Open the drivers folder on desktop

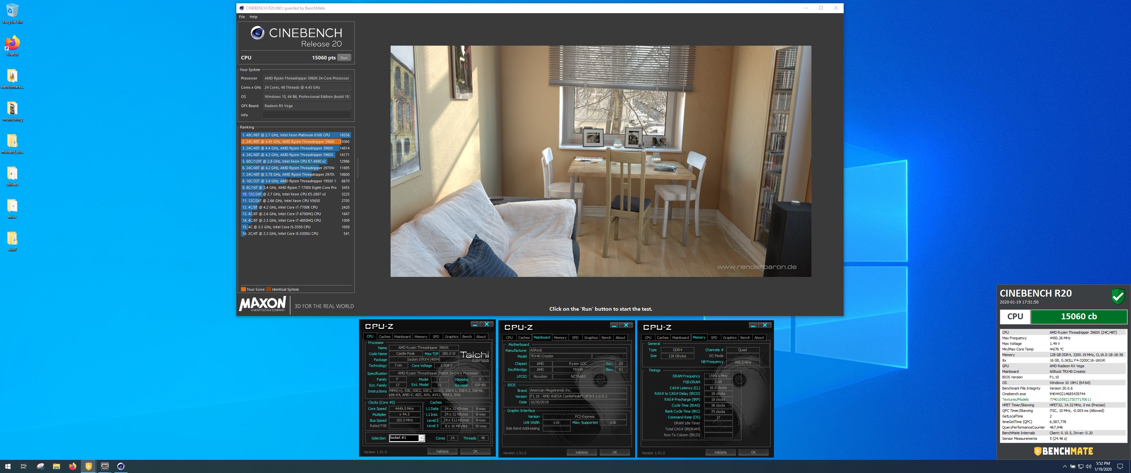[x=12, y=176]
